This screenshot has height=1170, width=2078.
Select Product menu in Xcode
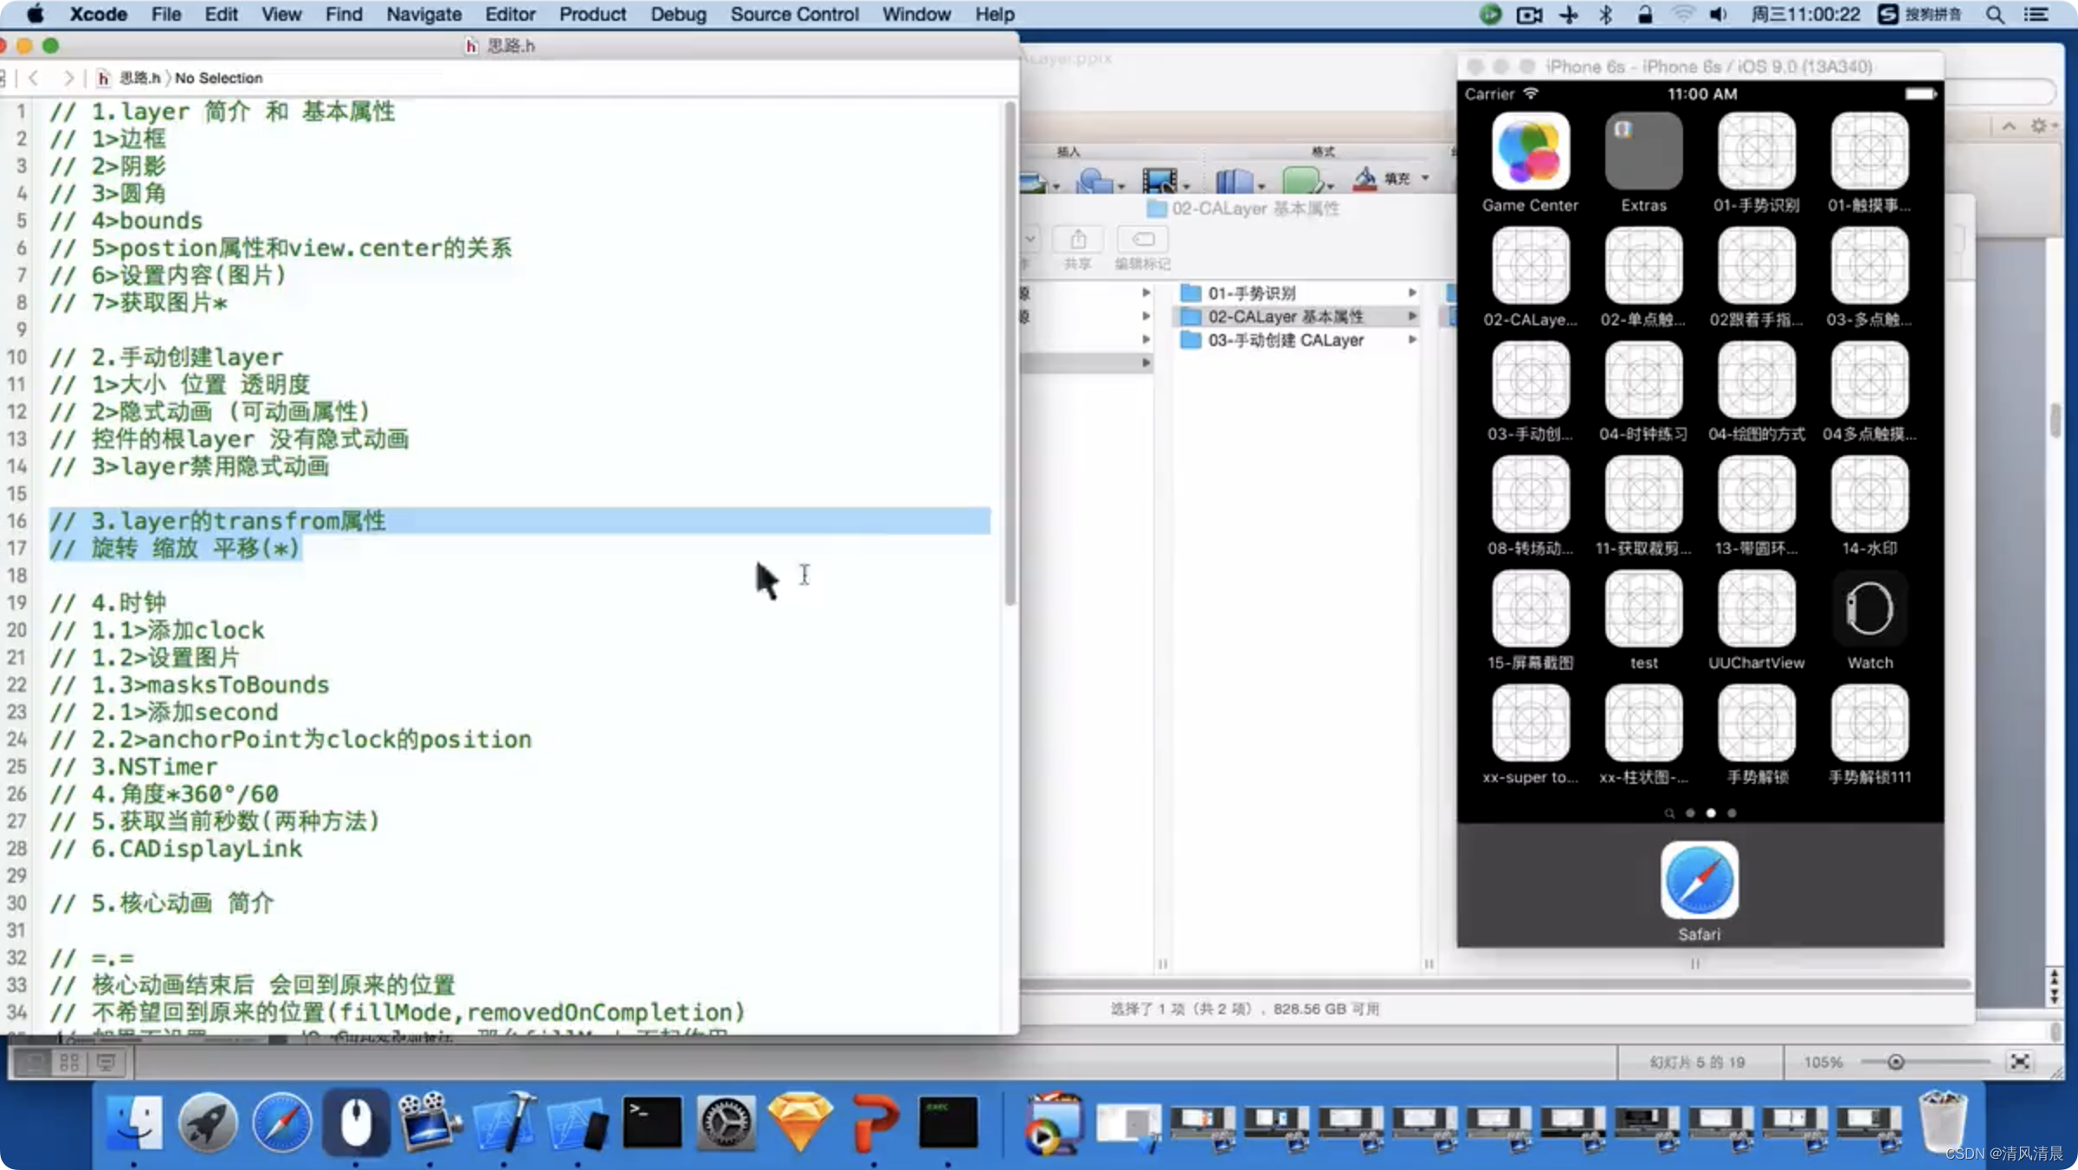(590, 13)
